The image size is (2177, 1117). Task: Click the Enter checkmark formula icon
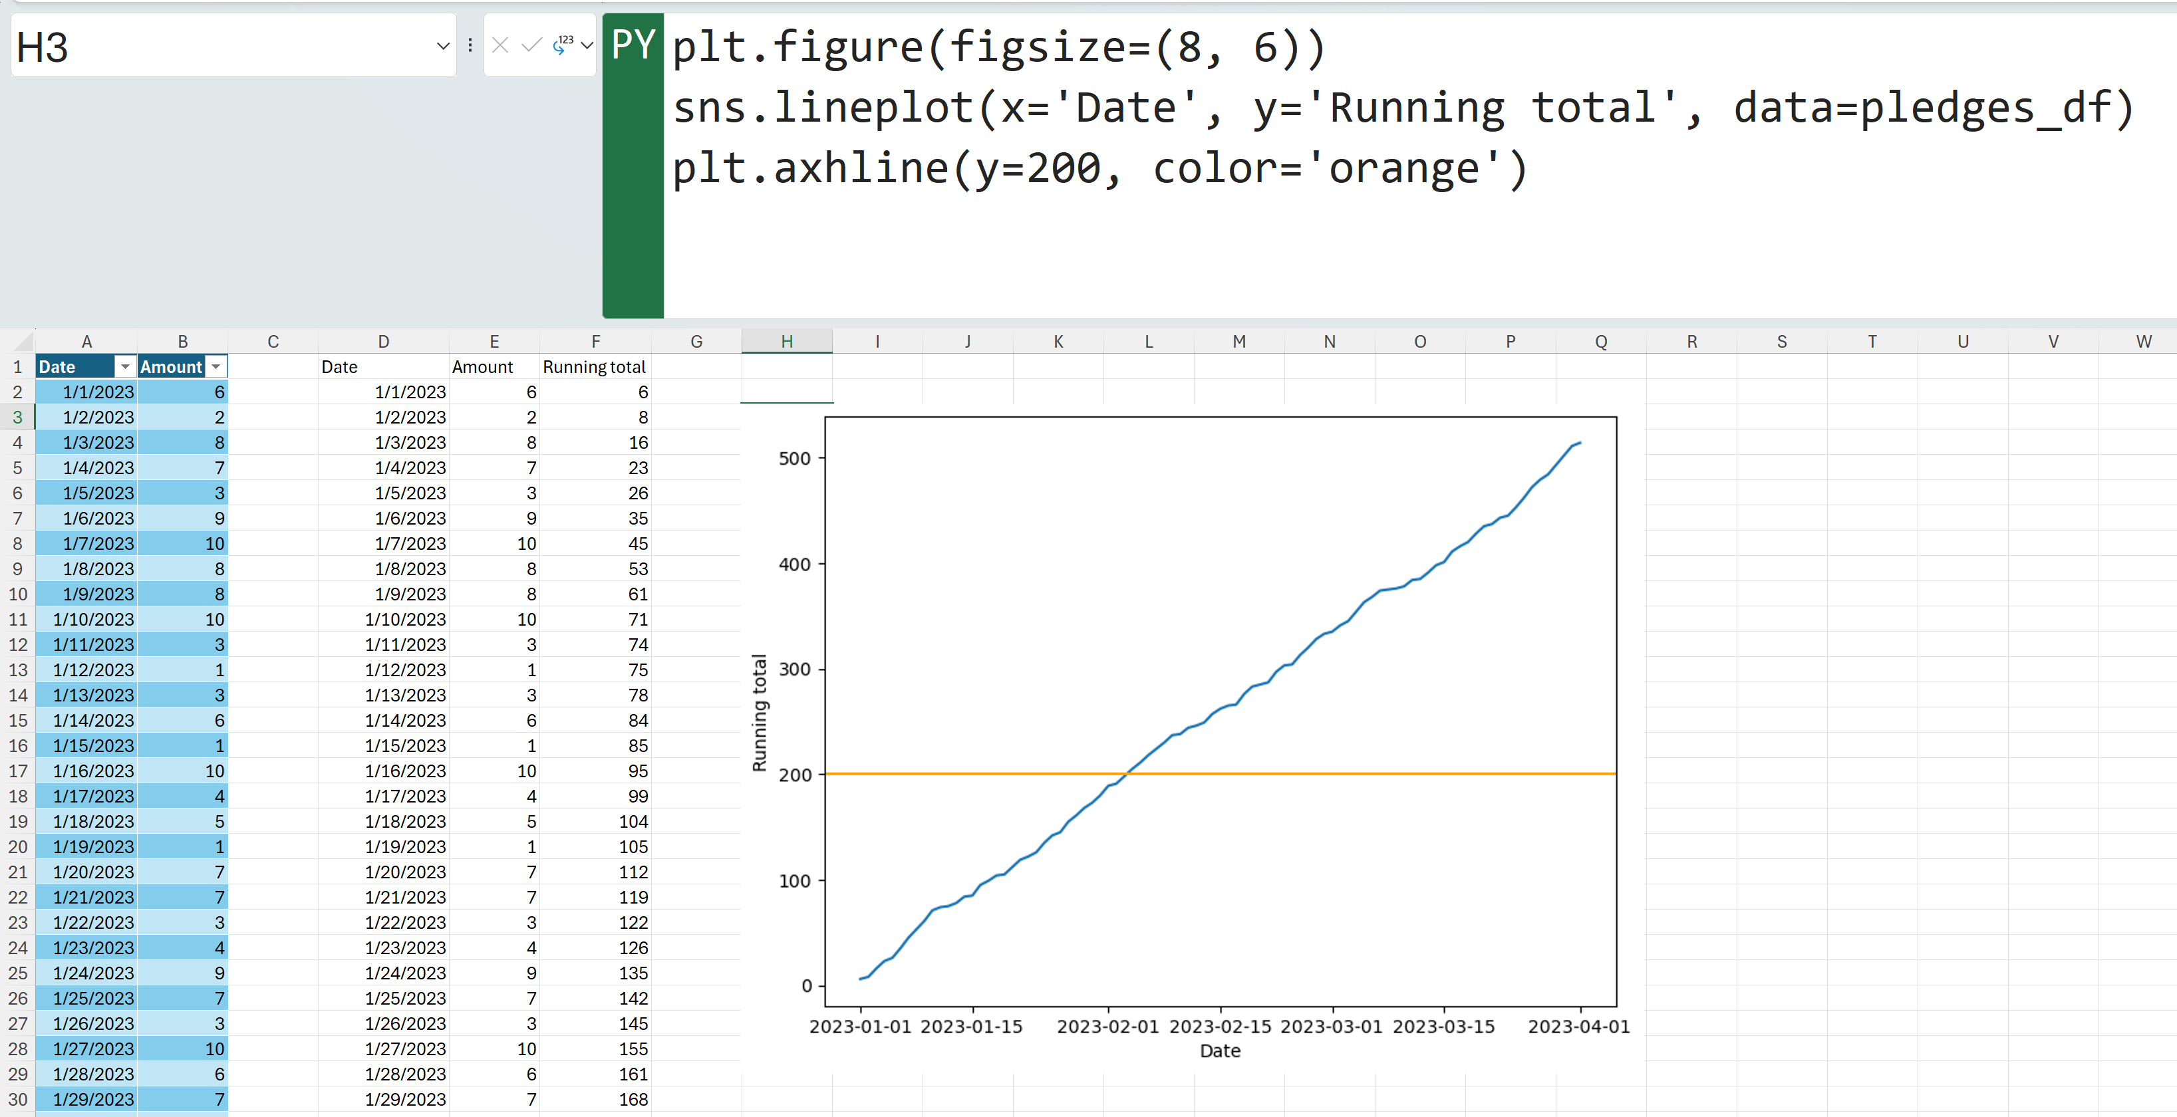click(531, 46)
